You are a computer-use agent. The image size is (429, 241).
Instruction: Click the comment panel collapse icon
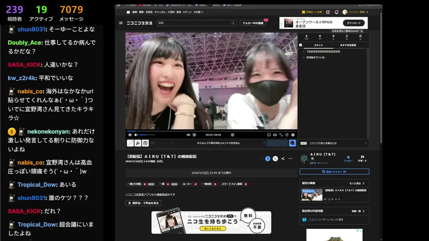(301, 45)
